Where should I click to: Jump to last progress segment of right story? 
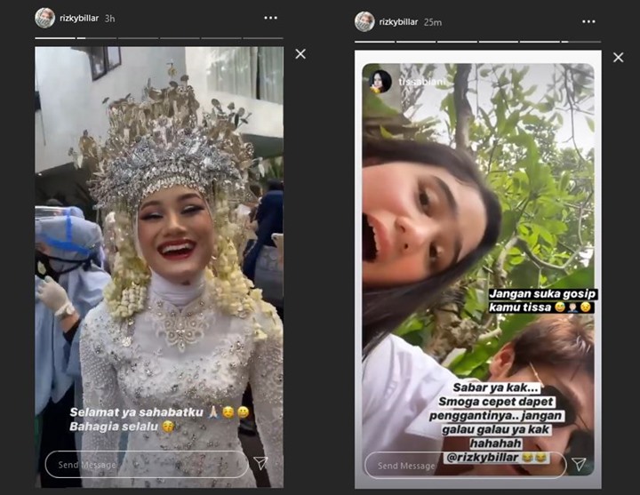pos(580,42)
